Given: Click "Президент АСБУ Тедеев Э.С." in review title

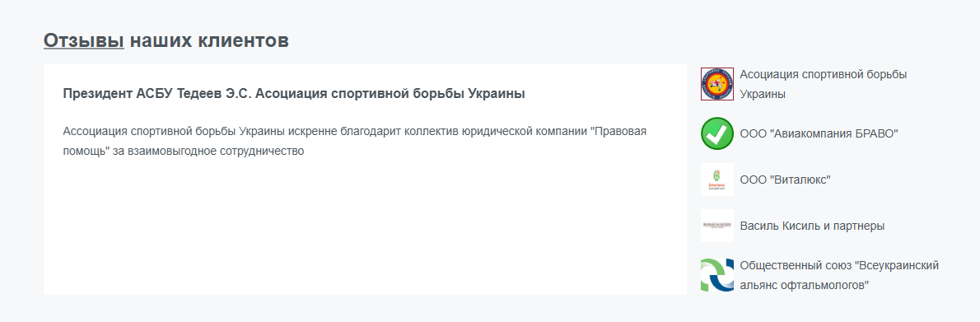Looking at the screenshot, I should click(x=156, y=94).
